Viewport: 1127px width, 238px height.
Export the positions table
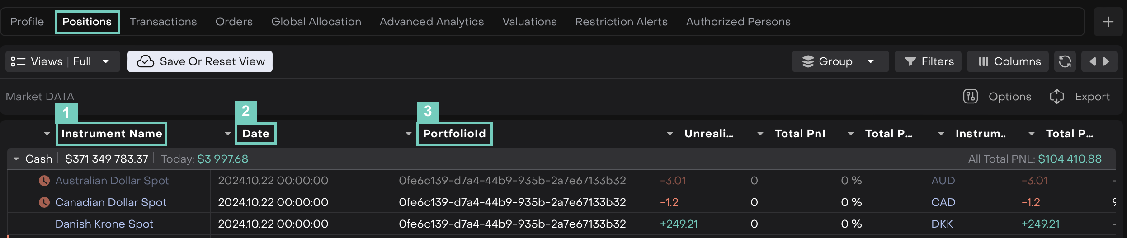click(x=1080, y=97)
